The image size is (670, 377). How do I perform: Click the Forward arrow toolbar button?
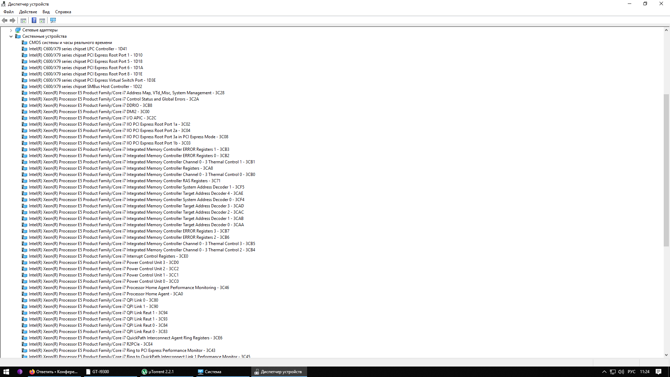click(13, 21)
